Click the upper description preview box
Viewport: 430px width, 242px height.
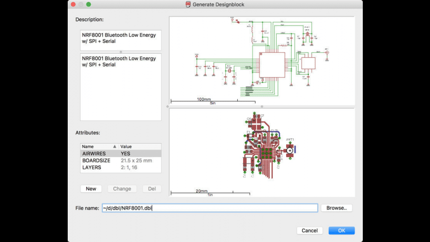121,40
